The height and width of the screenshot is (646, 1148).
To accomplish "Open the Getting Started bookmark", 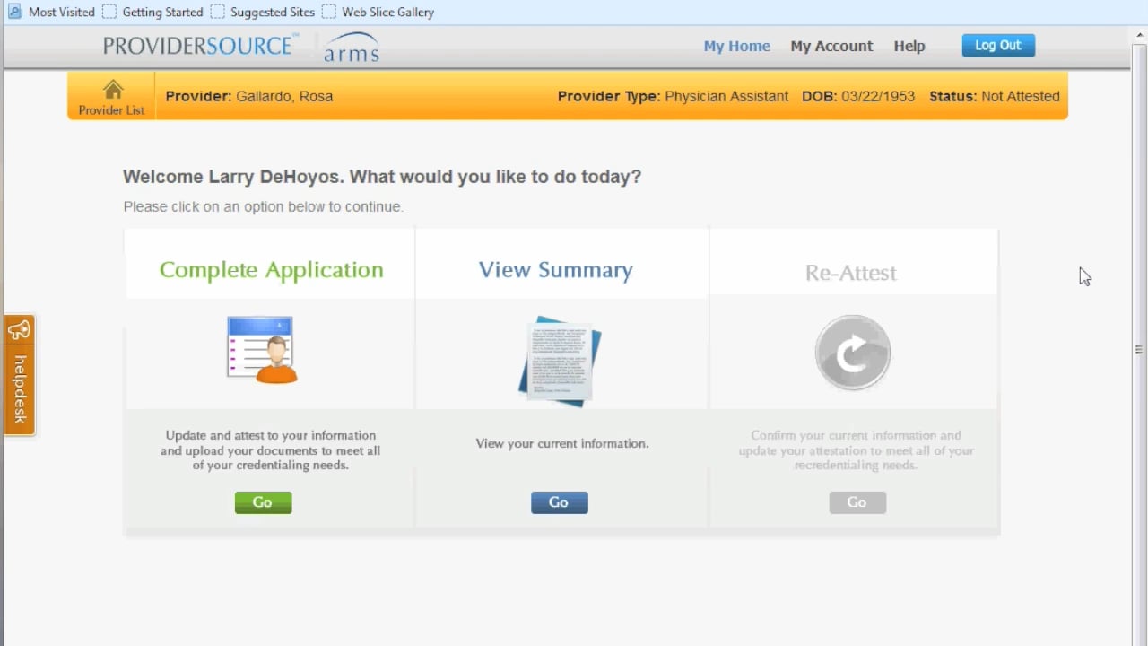I will pyautogui.click(x=152, y=12).
